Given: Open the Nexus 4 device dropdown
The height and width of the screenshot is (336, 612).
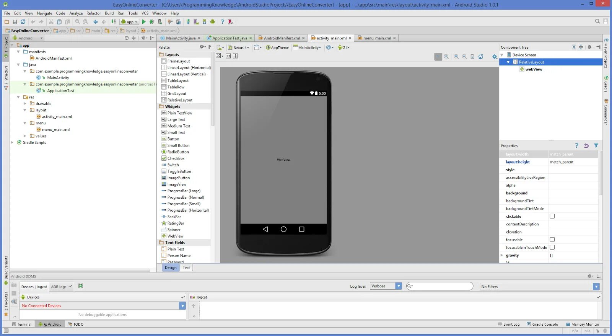Looking at the screenshot, I should point(238,47).
